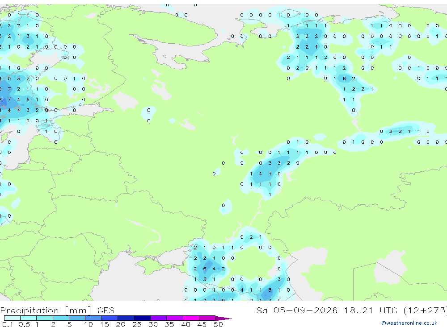Click the 0.1–0.5 mm legend color swatch
Viewport: 447px width, 327px height.
click(x=12, y=318)
